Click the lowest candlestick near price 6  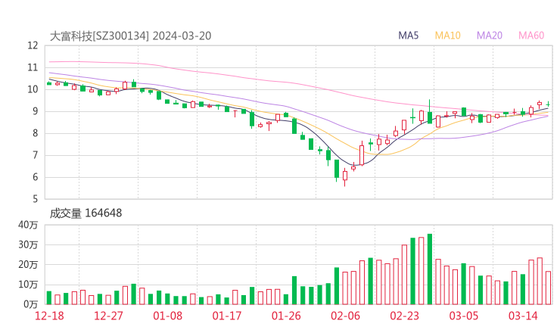(x=345, y=177)
